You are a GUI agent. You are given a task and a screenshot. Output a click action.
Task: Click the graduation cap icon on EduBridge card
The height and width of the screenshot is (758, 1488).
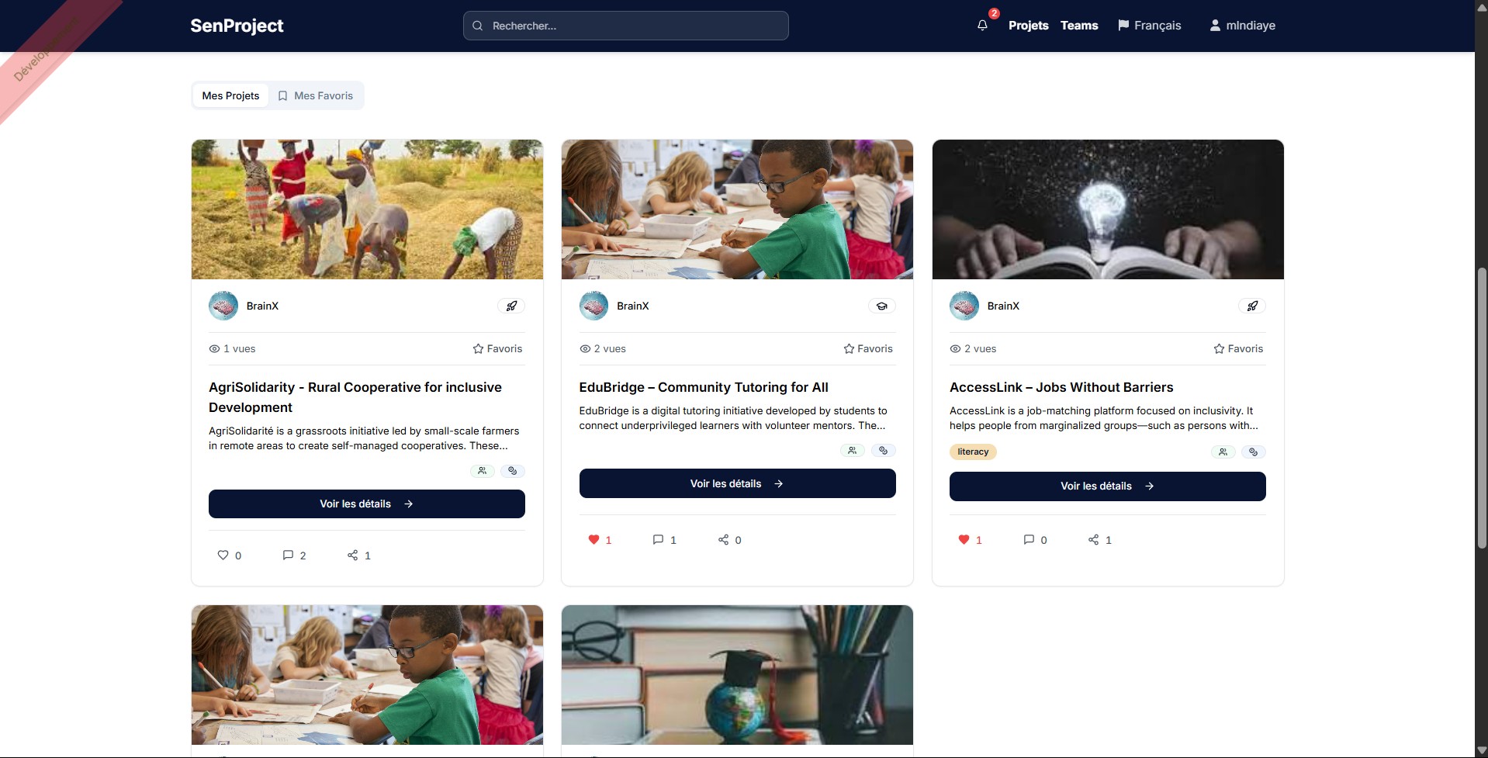coord(881,306)
